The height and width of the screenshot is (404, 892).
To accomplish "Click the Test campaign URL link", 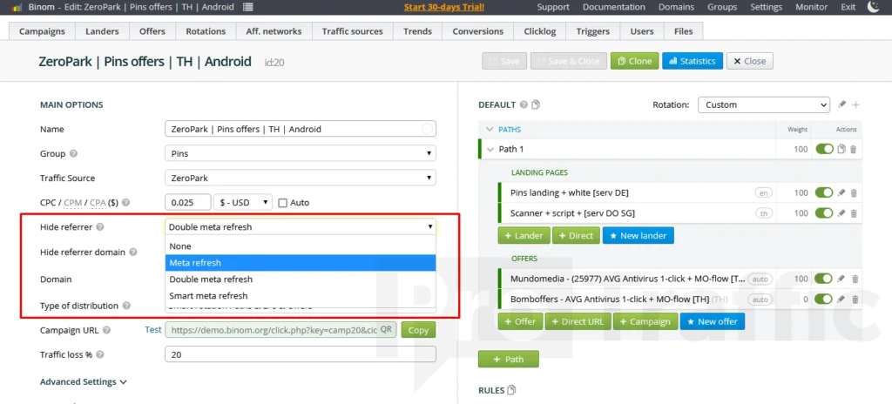I will pos(153,329).
